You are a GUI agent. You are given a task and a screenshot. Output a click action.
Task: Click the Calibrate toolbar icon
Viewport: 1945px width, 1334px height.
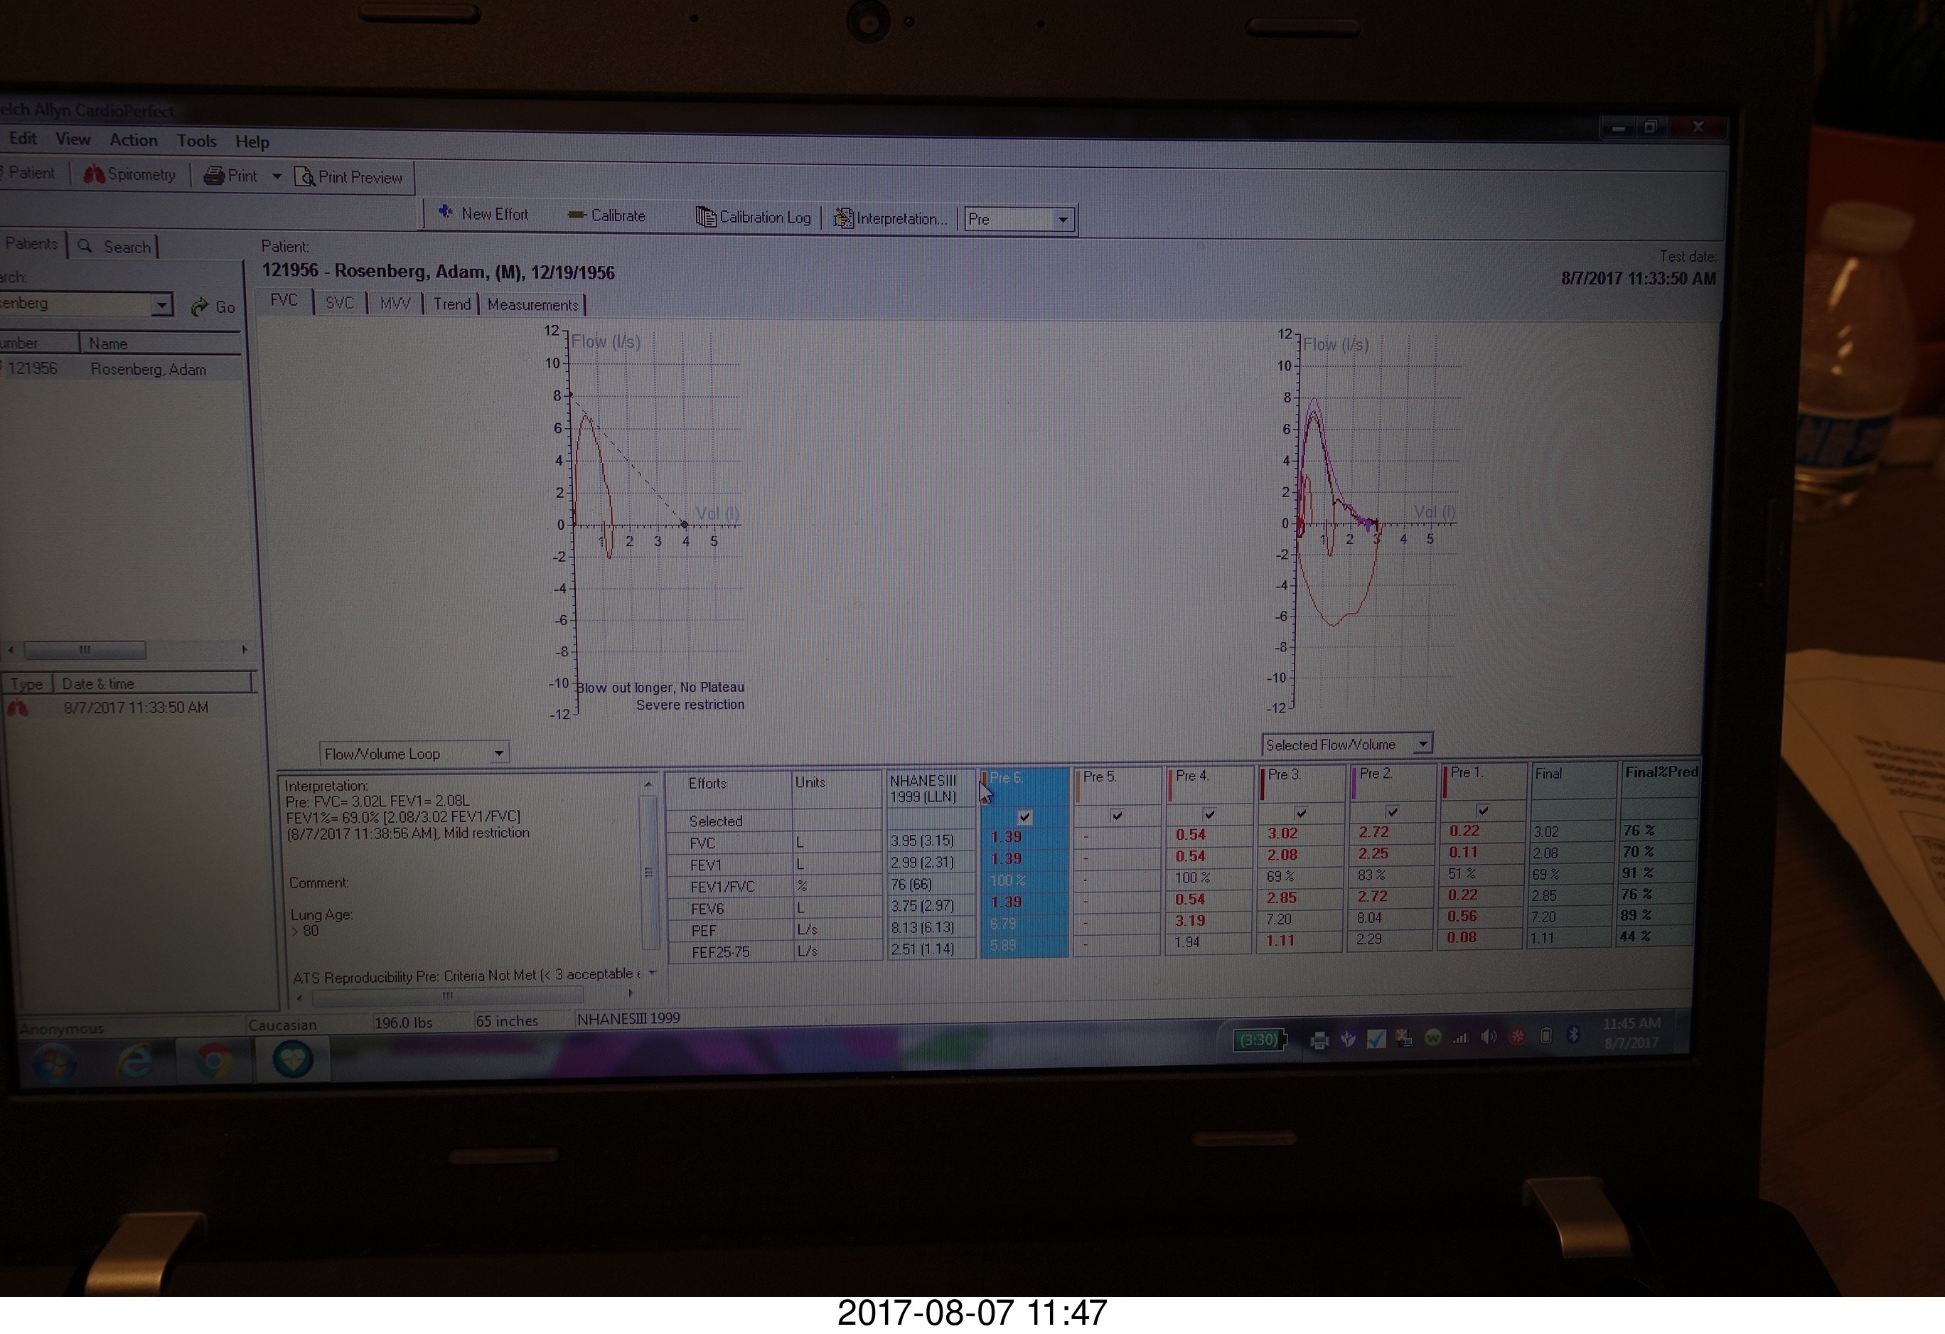tap(576, 215)
